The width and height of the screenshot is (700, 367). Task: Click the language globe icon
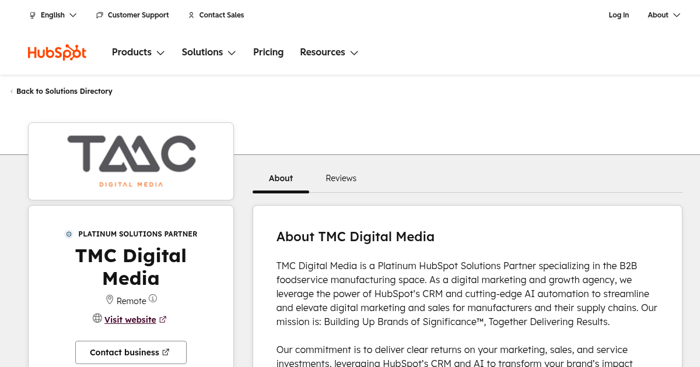click(33, 15)
